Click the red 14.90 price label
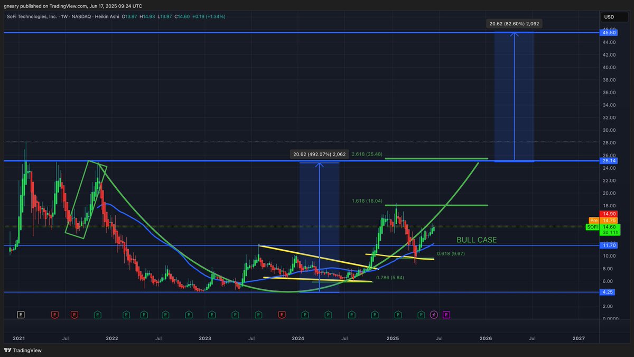Image resolution: width=634 pixels, height=357 pixels. [610, 214]
